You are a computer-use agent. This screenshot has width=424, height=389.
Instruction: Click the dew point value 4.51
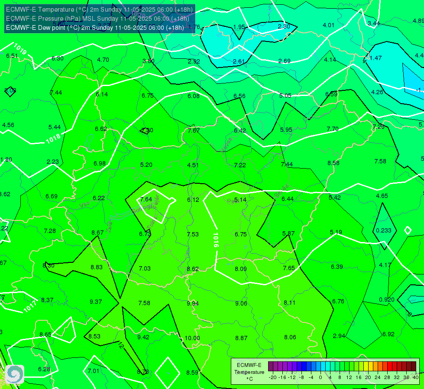tap(193, 165)
